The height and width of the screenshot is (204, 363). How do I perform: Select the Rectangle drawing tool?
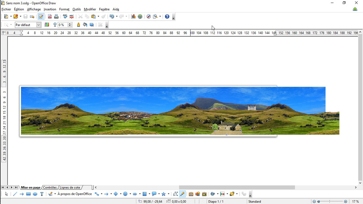point(28,194)
